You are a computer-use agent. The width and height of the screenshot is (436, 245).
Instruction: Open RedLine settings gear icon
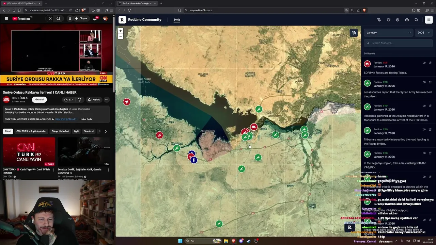coord(398,20)
